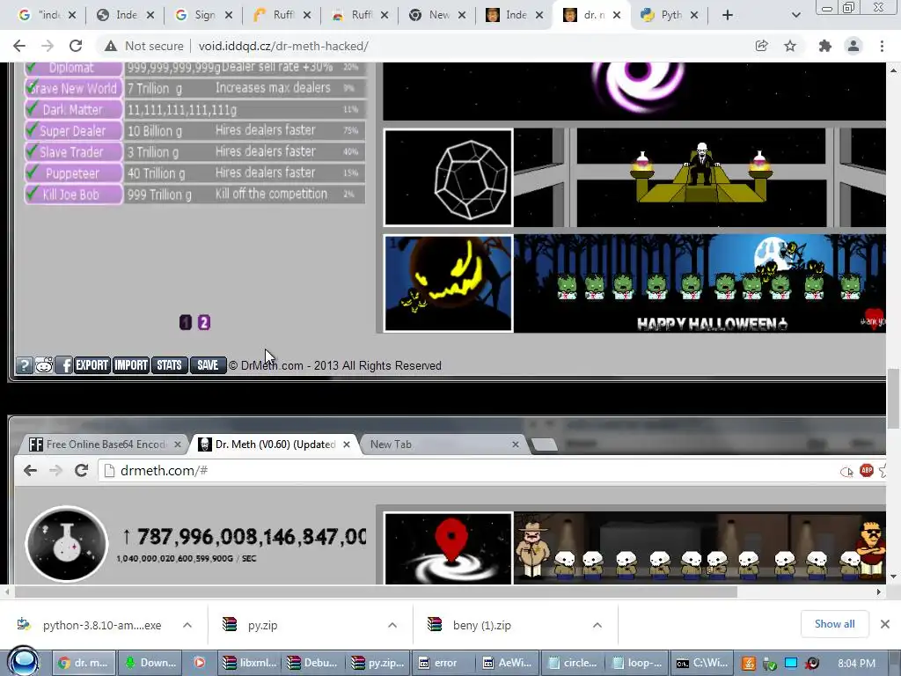Click the dodecahedron thumbnail
This screenshot has width=901, height=676.
coord(448,178)
